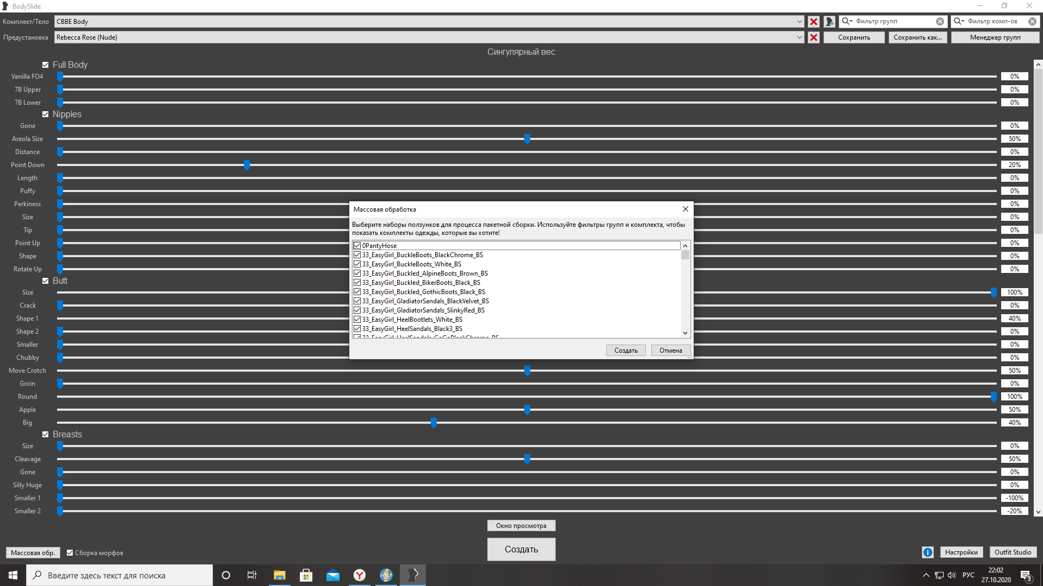Open File Explorer from the taskbar

[x=279, y=575]
